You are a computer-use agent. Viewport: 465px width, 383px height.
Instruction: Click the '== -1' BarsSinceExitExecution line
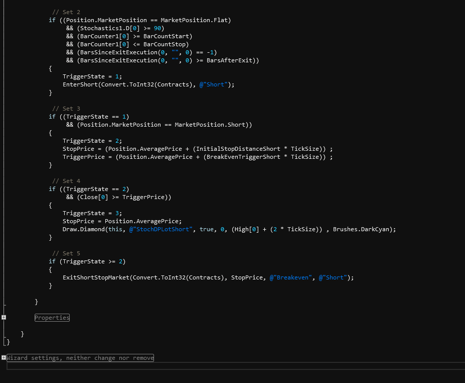(x=141, y=52)
